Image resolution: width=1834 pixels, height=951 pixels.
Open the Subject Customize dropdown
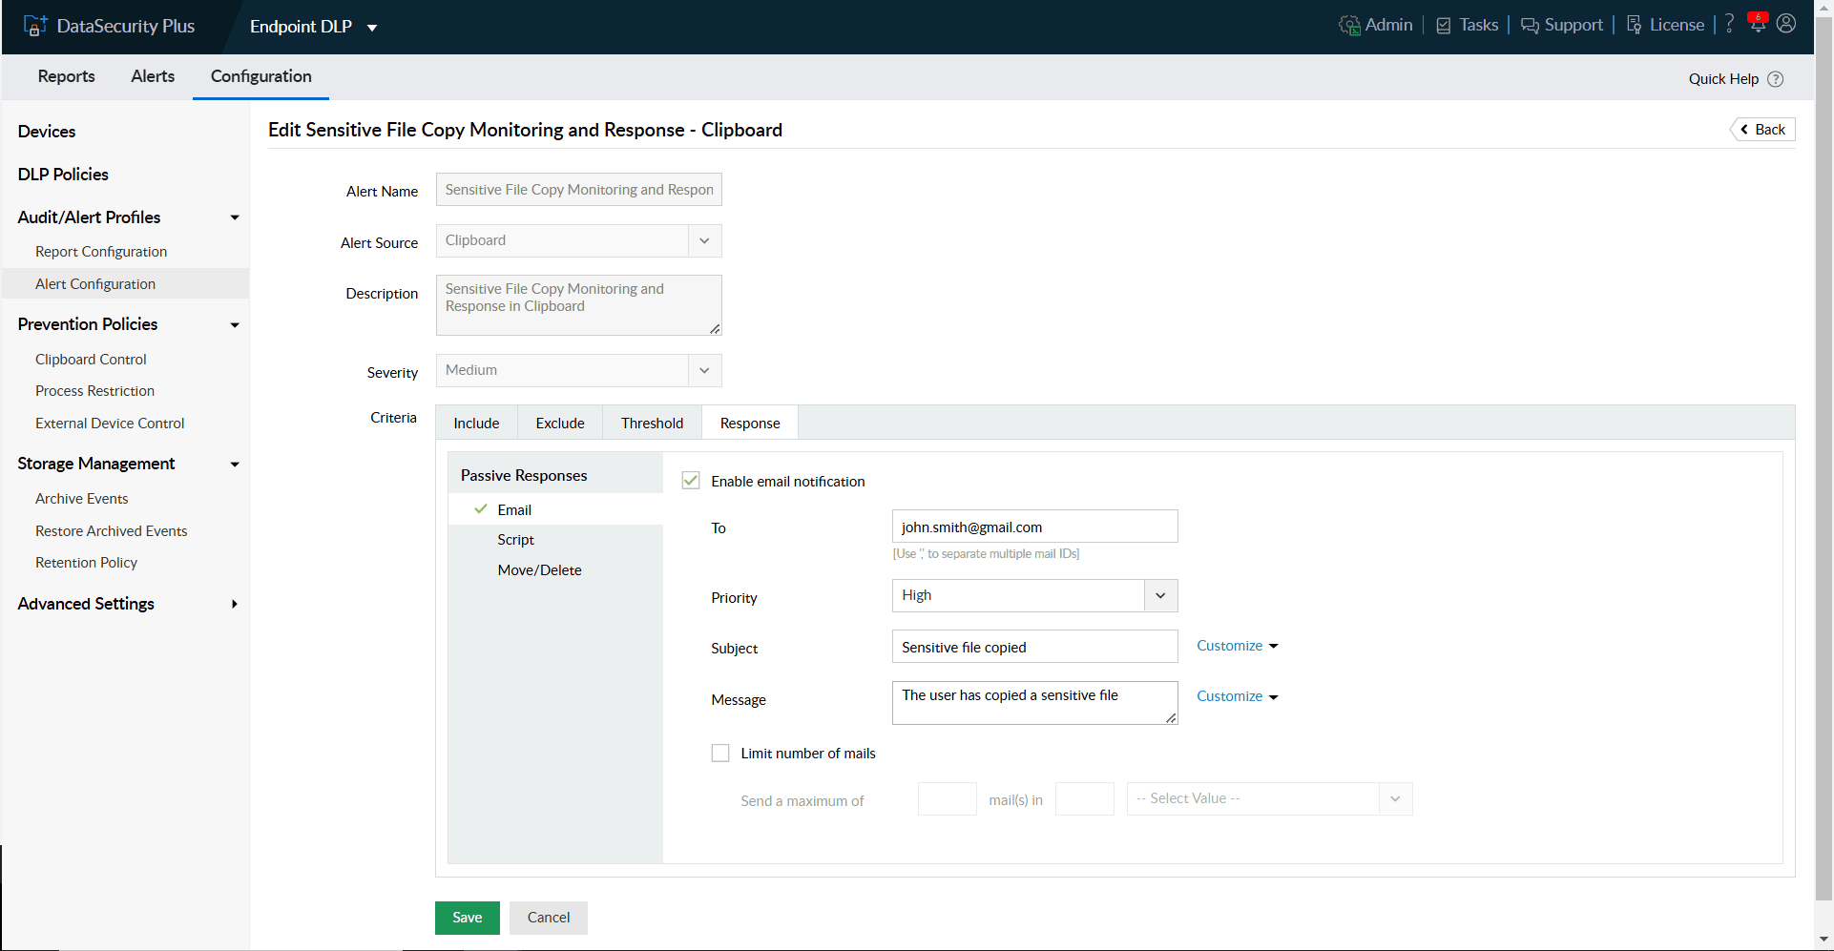tap(1238, 646)
